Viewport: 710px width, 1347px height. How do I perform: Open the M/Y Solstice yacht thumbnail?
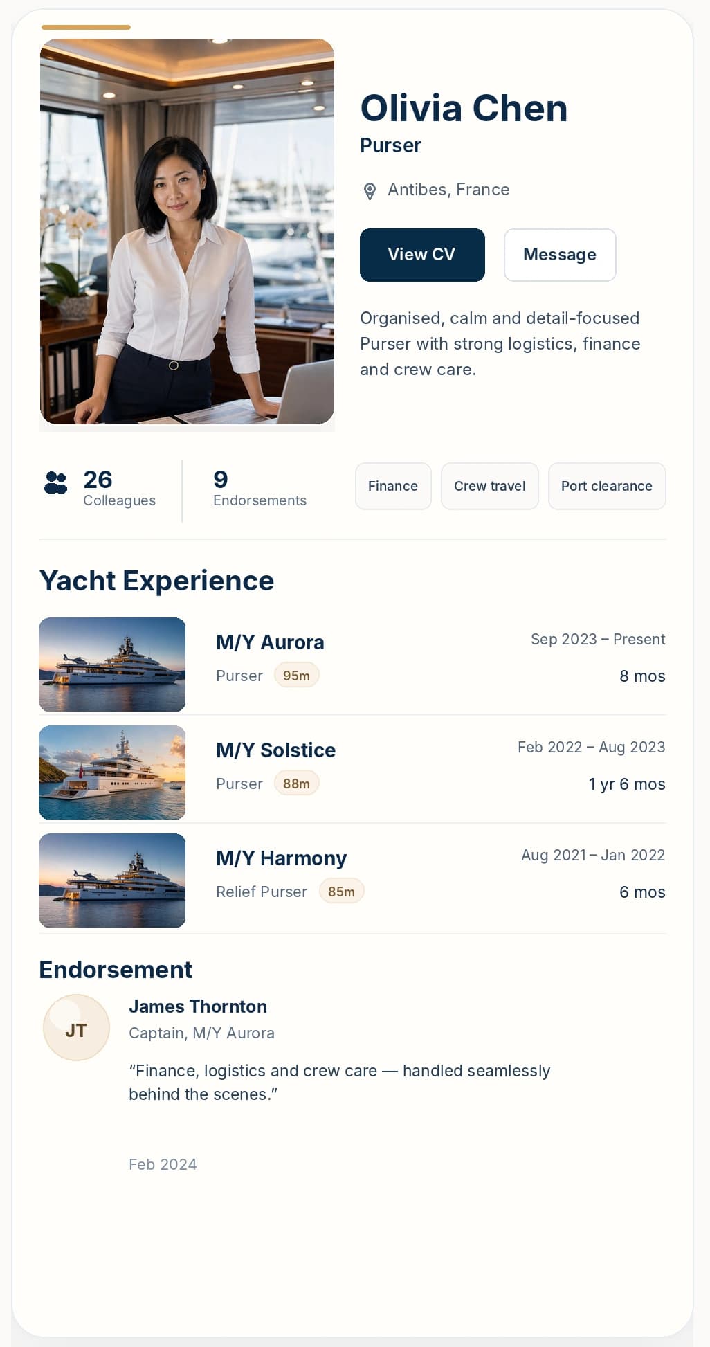(x=112, y=772)
